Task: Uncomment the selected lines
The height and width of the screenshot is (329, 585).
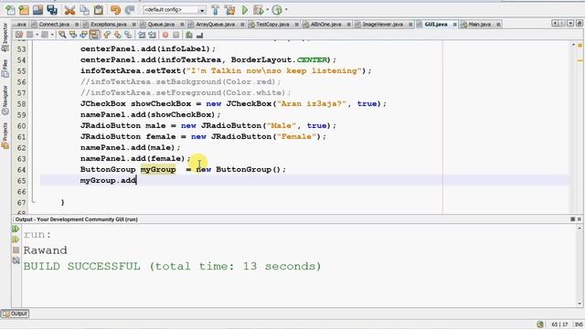Action: (x=199, y=35)
